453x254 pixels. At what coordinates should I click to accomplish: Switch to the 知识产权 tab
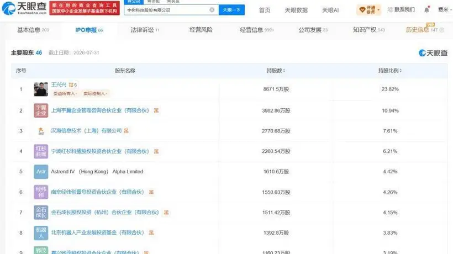tap(368, 30)
